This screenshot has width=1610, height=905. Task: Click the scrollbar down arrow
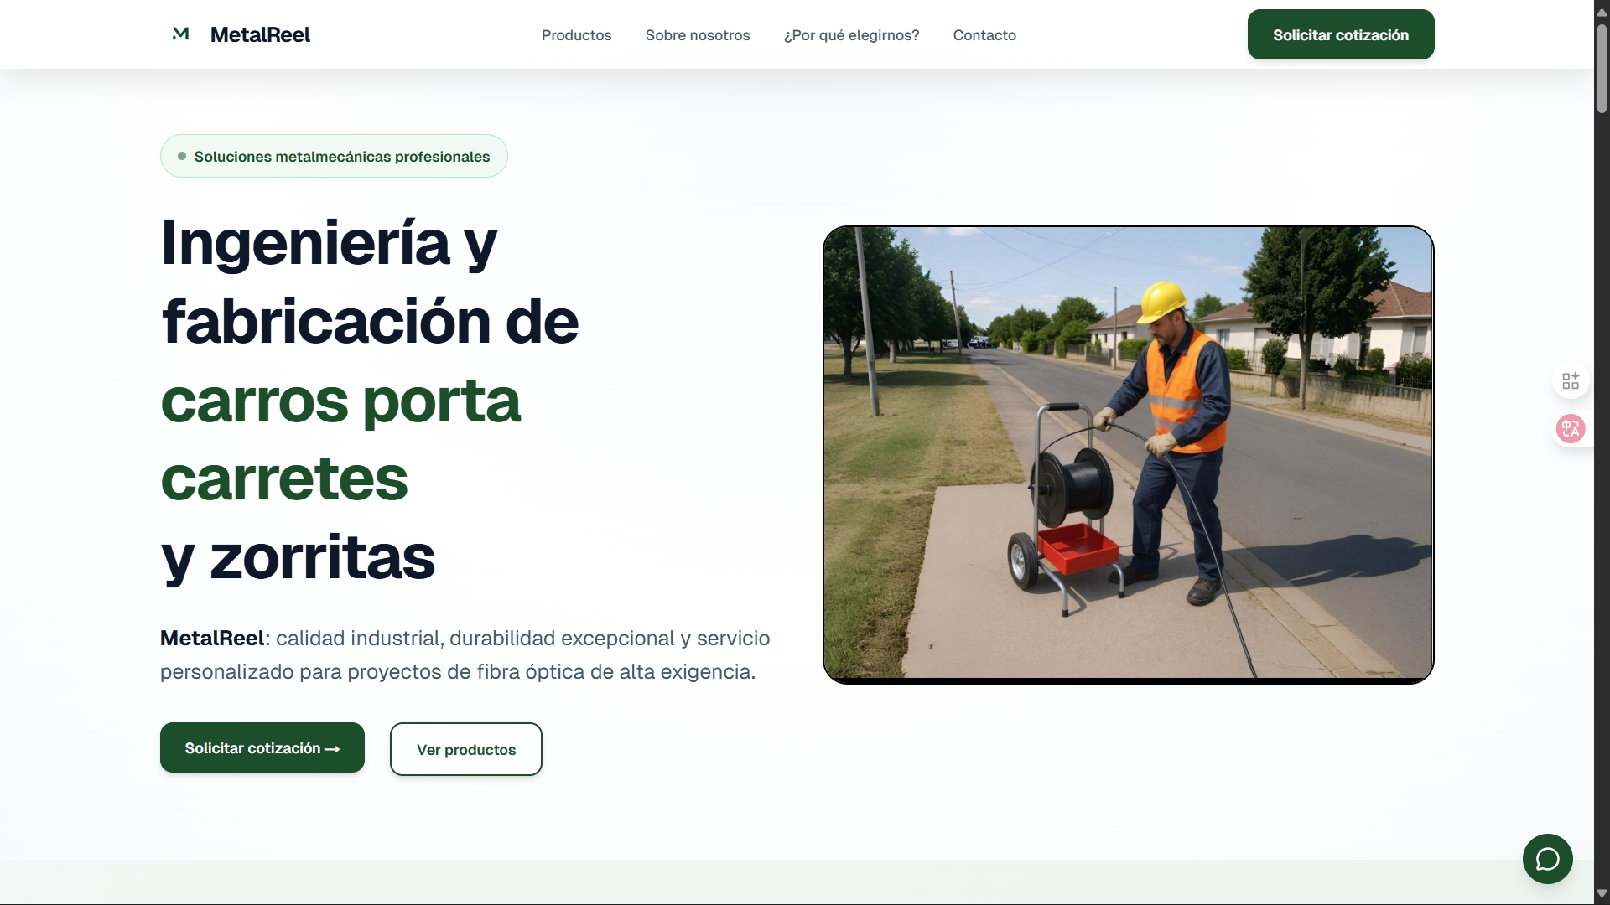[1602, 893]
